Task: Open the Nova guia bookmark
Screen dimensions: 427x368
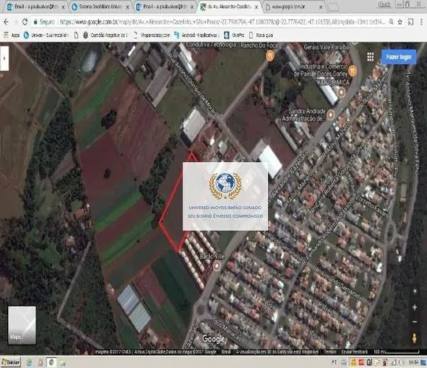Action: tap(261, 35)
